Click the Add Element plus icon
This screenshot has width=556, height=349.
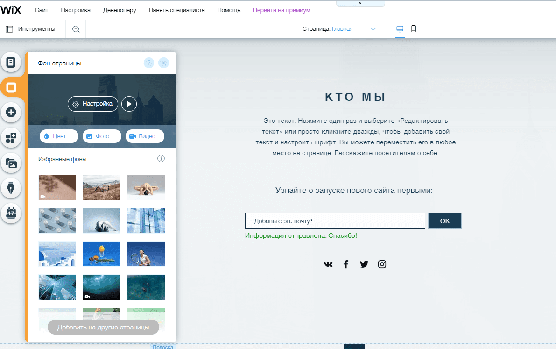coord(11,112)
